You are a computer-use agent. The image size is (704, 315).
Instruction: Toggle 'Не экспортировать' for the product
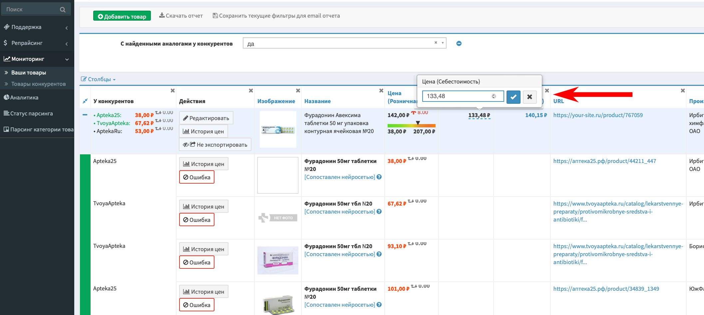[x=215, y=145]
